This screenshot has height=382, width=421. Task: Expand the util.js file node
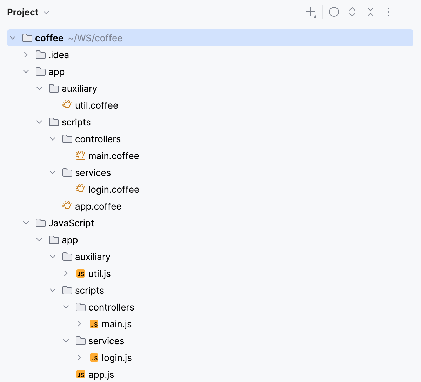coord(66,274)
